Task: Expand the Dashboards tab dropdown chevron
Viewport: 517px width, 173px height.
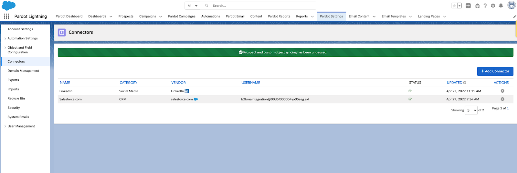Action: point(111,16)
